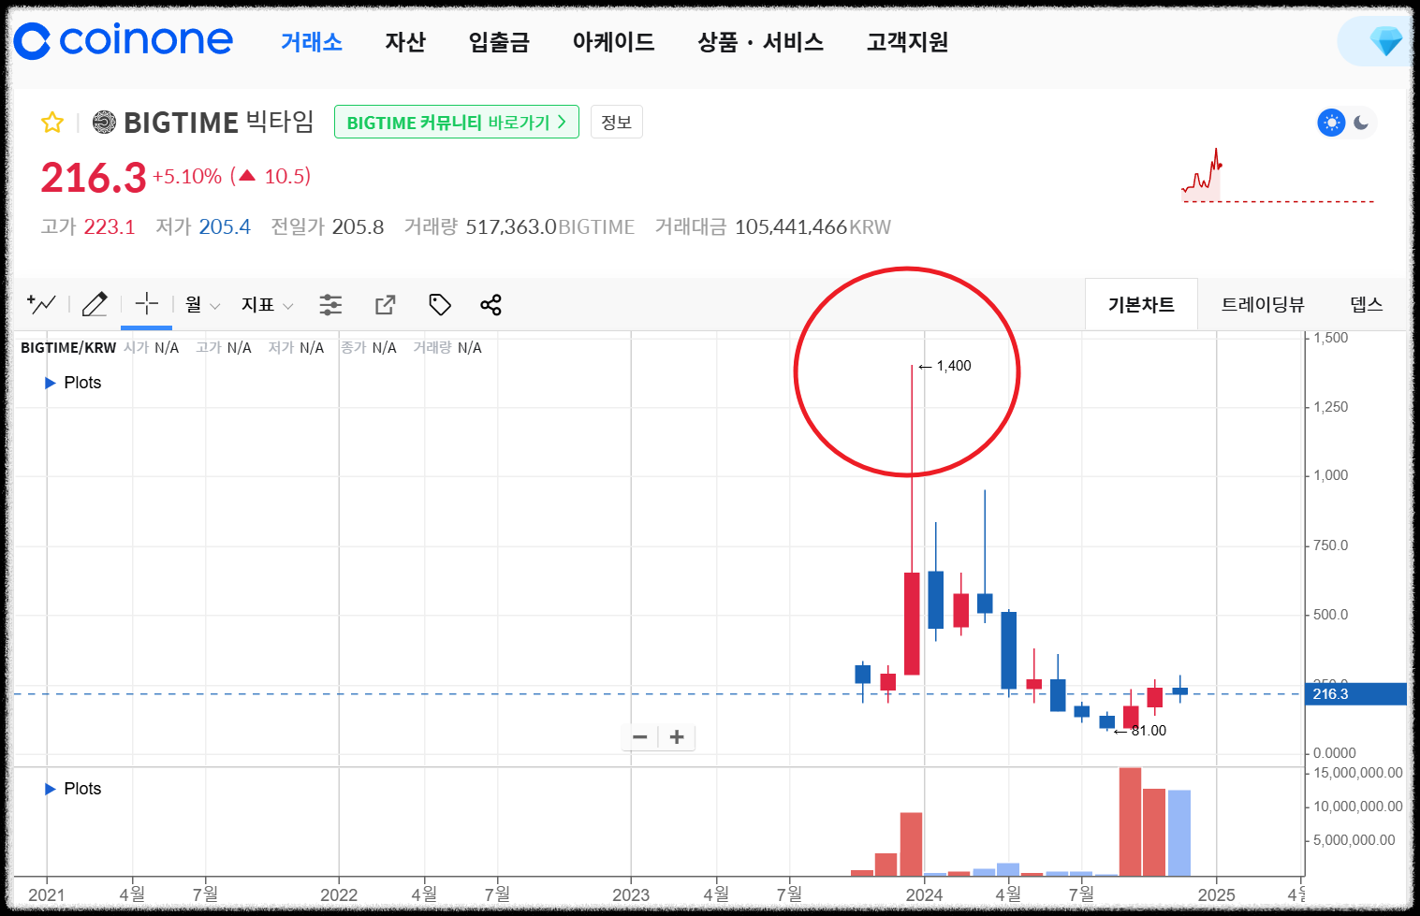Click the mini sparkline price chart

click(1278, 175)
